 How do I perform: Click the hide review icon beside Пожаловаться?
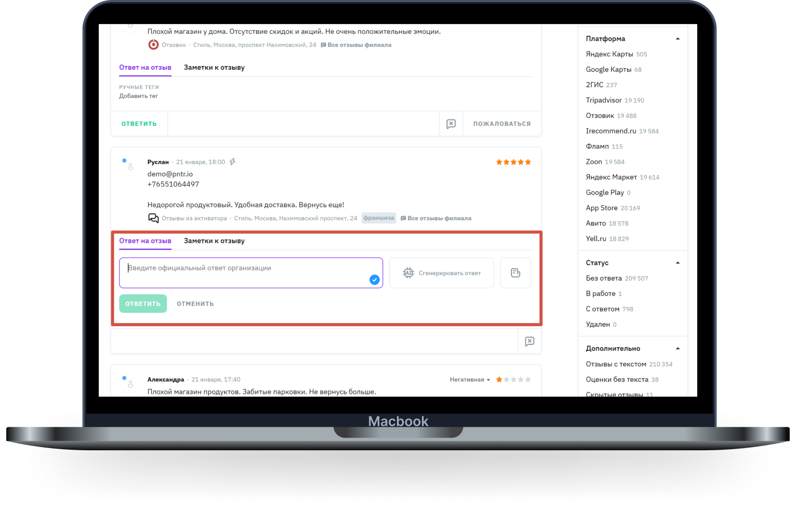point(451,124)
